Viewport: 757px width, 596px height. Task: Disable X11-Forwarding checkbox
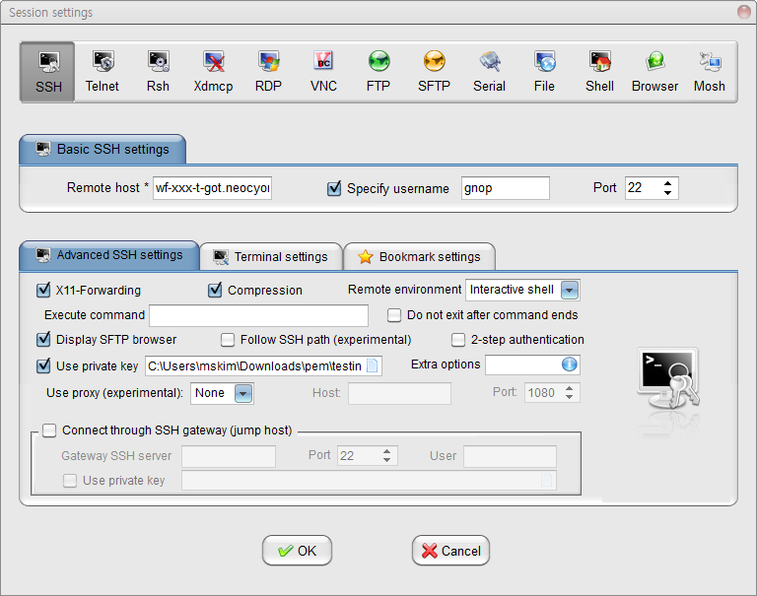[x=43, y=290]
